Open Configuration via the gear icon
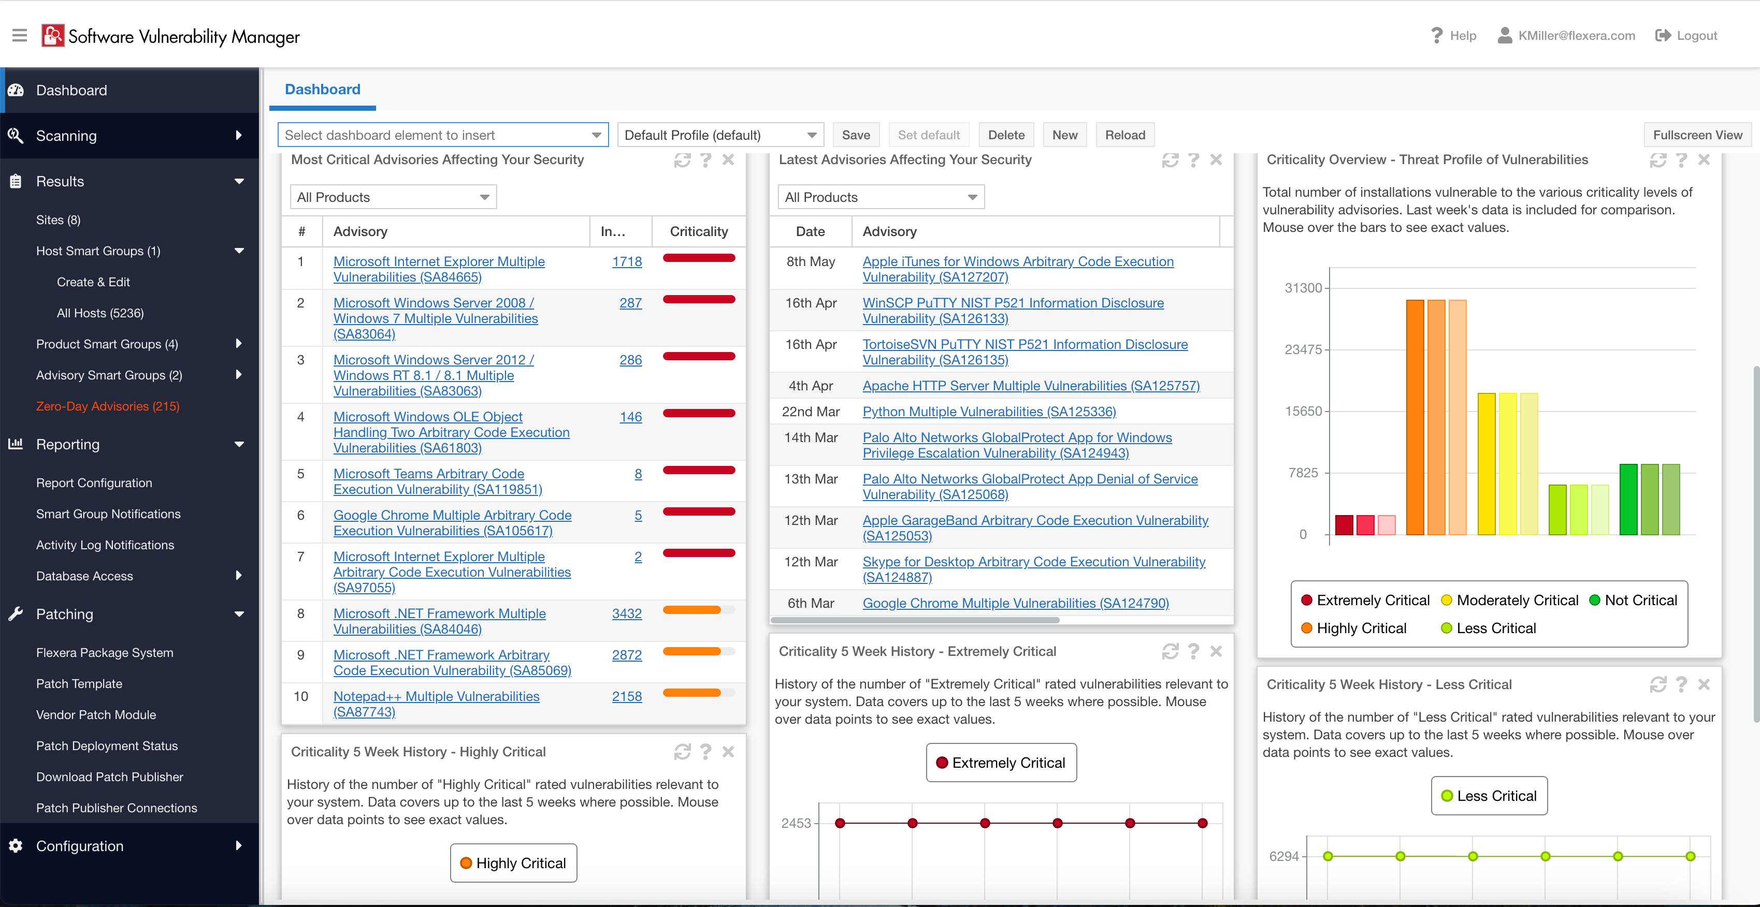 point(17,845)
